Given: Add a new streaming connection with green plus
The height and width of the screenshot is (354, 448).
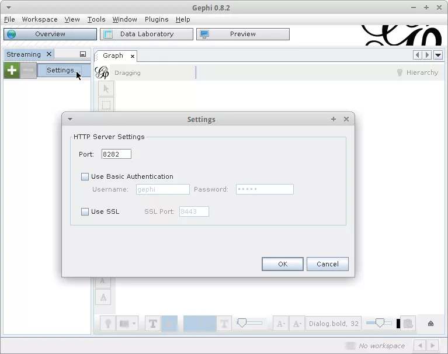Looking at the screenshot, I should pos(12,70).
